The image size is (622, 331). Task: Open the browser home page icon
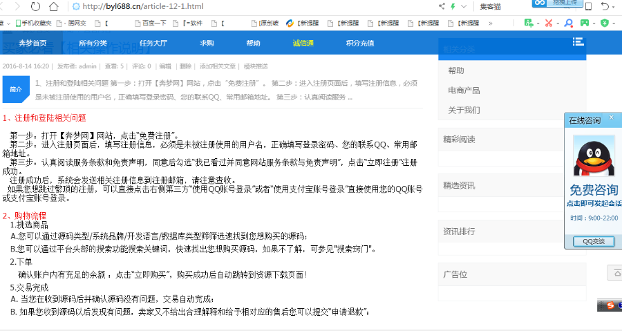[x=53, y=6]
